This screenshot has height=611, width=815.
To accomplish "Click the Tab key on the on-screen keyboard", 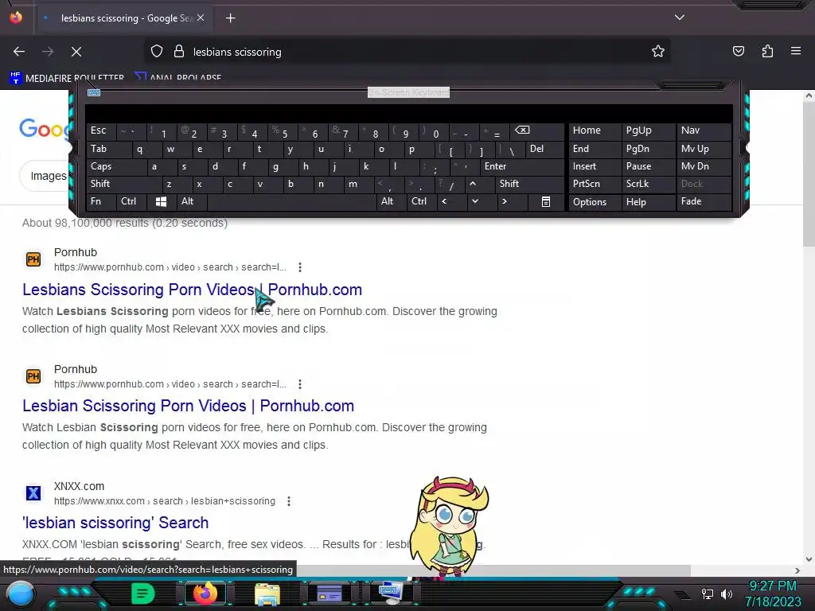I will [x=108, y=149].
